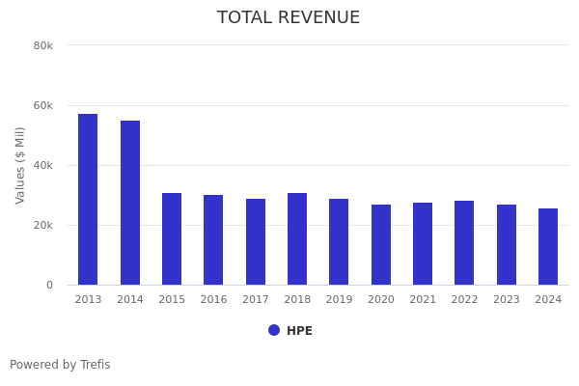Click the 2013 revenue bar
The width and height of the screenshot is (579, 386).
coord(88,199)
